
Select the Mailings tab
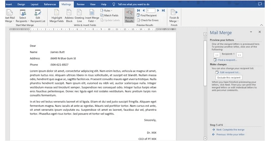66,4
